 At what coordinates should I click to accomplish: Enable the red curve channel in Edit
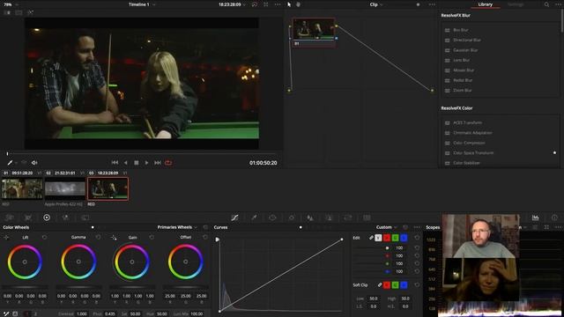point(387,238)
